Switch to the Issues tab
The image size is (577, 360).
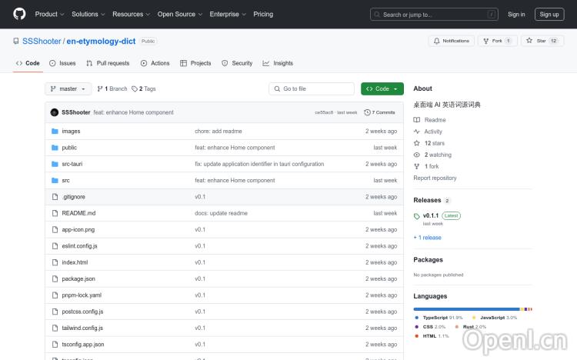pyautogui.click(x=62, y=63)
